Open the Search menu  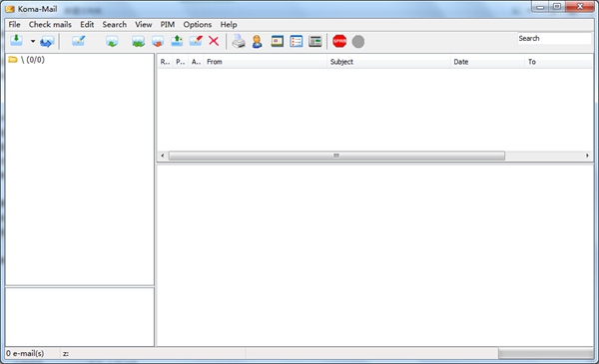point(114,24)
